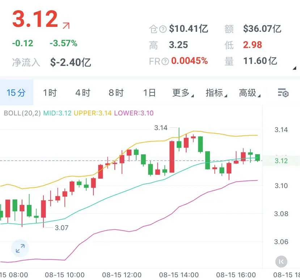The height and width of the screenshot is (279, 300).
Task: Click the funding rate 0.0045%
Action: pos(189,61)
